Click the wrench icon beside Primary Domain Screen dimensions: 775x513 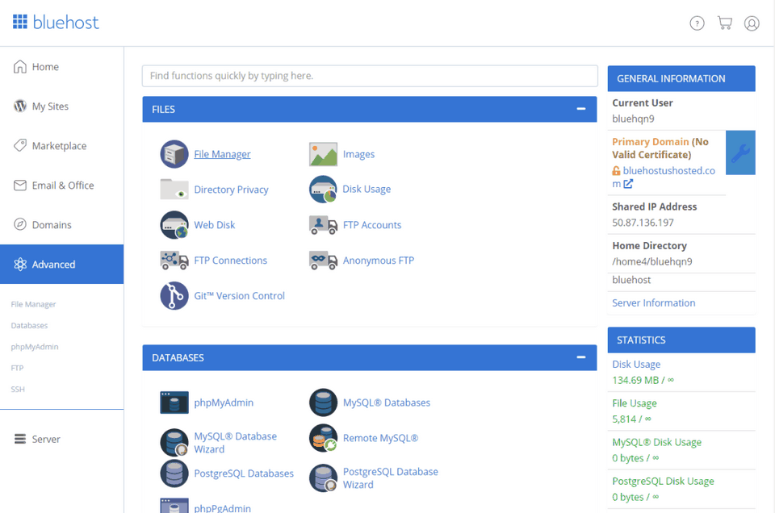click(x=740, y=152)
